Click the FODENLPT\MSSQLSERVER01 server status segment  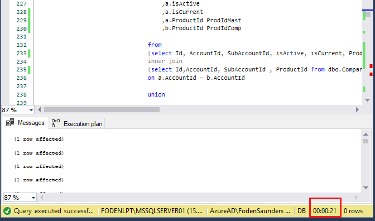152,211
